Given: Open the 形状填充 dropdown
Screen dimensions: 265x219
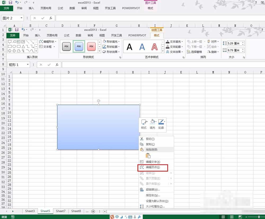Looking at the screenshot, I should click(x=111, y=42).
